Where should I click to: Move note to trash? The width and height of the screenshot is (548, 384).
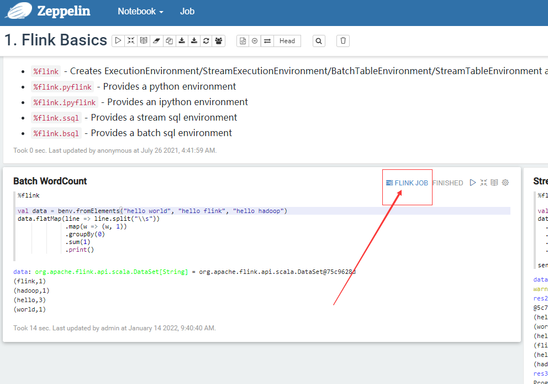[x=343, y=40]
